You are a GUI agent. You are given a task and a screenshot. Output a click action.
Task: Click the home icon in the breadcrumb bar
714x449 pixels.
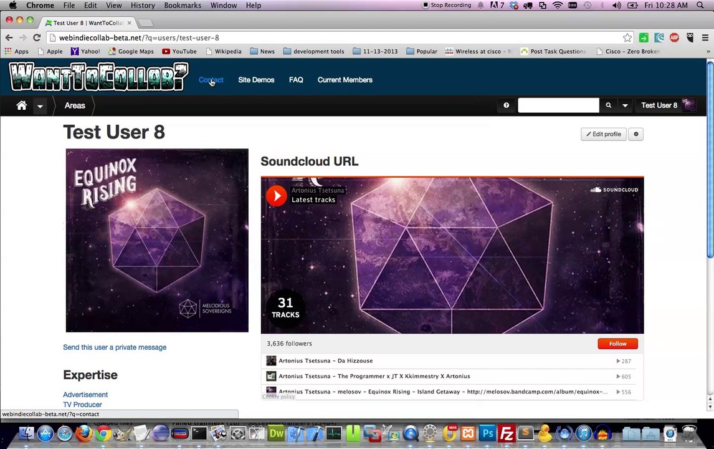pos(21,105)
